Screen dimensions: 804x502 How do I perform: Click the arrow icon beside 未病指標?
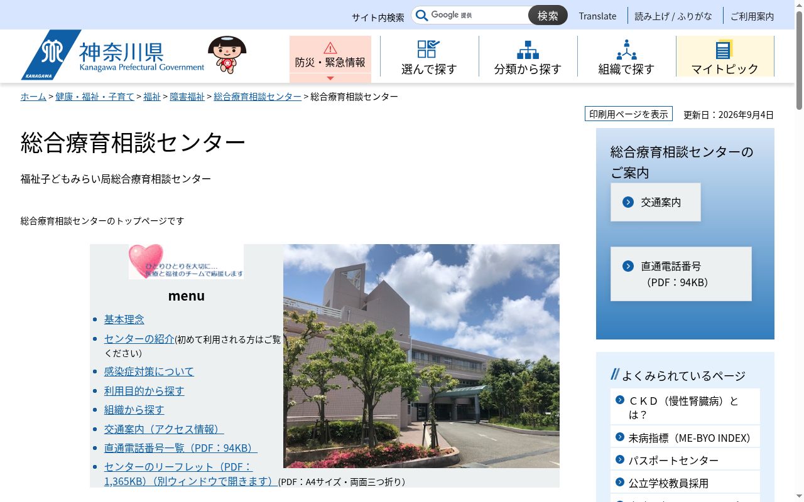620,437
